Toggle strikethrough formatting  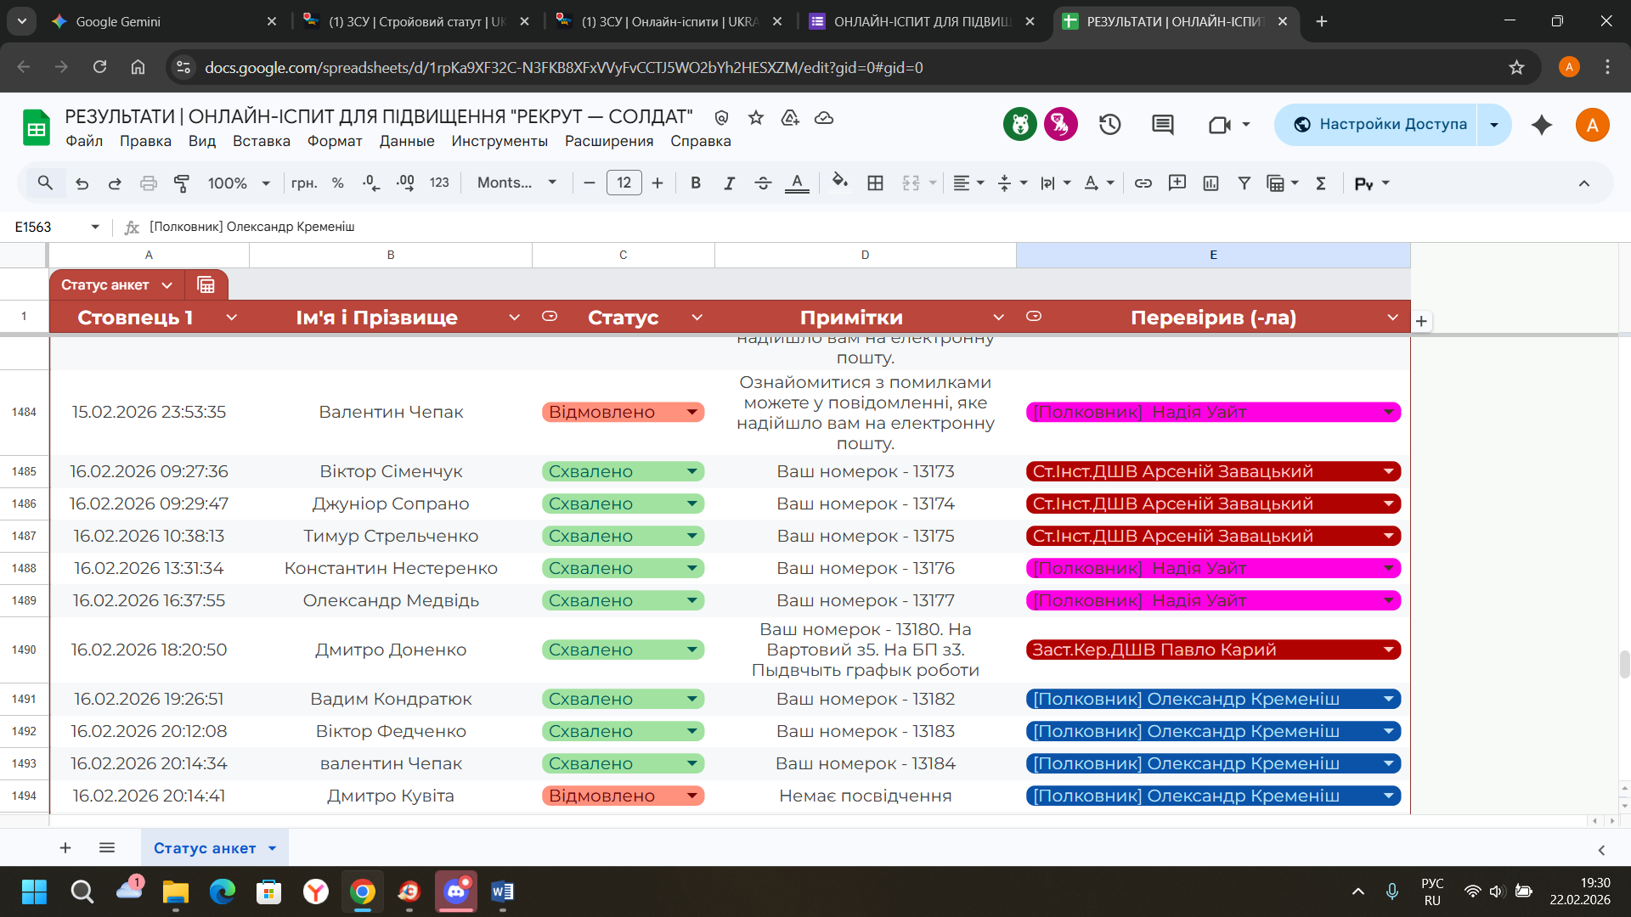click(763, 183)
